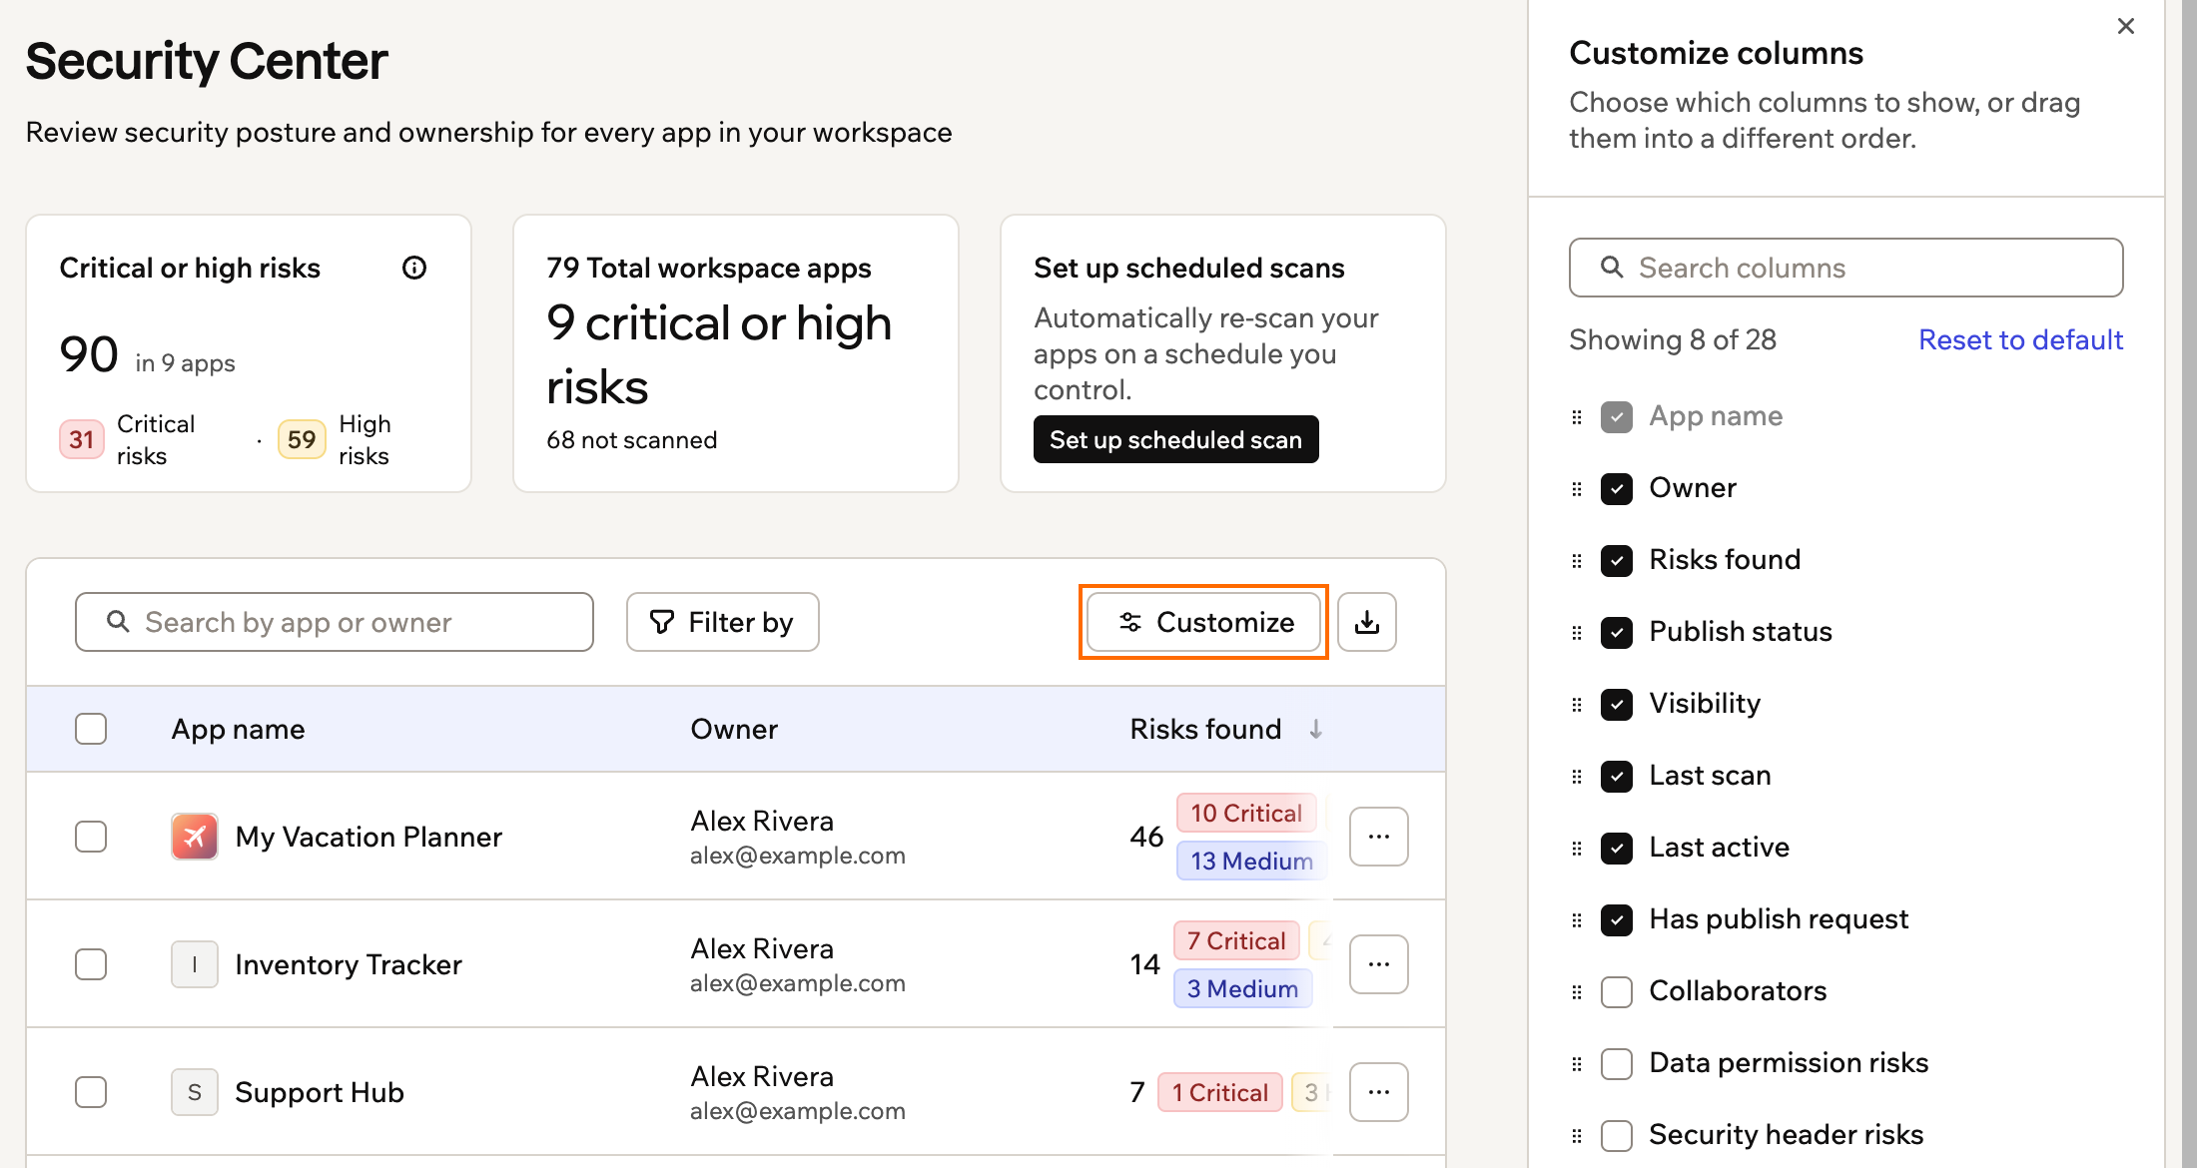Click the App name column header
The width and height of the screenshot is (2197, 1168).
(x=238, y=729)
